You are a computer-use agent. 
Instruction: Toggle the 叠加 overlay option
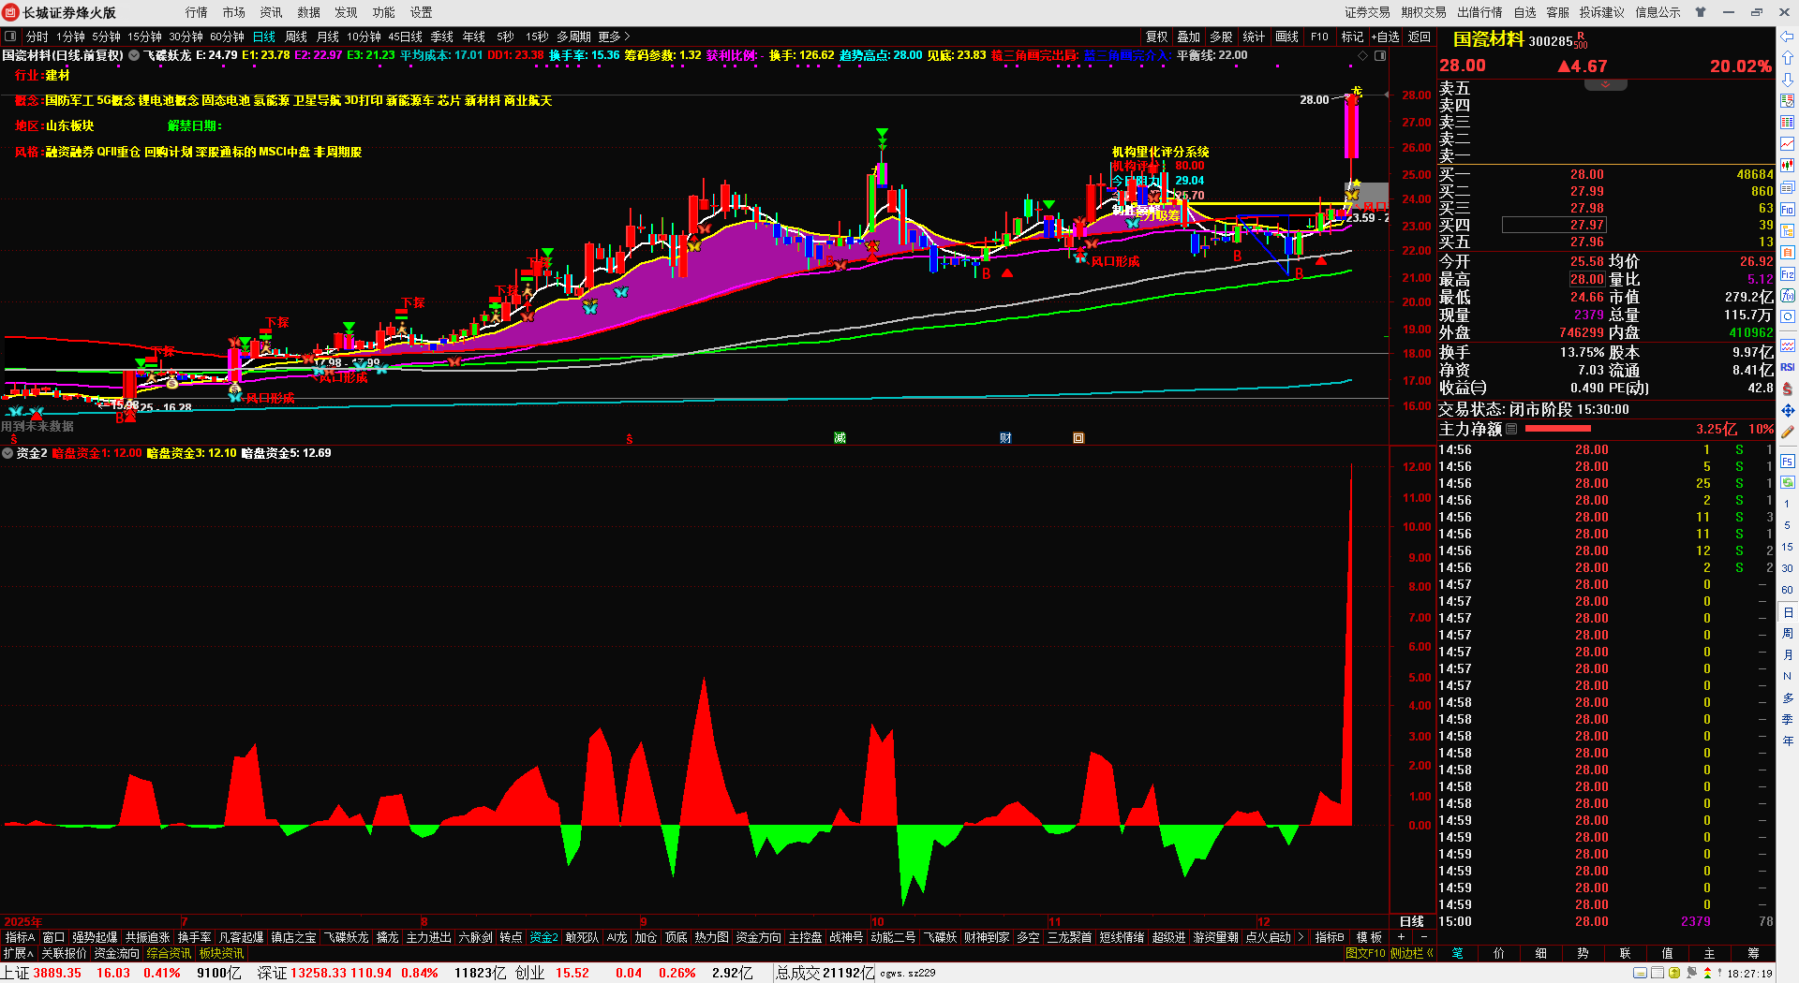[1189, 37]
